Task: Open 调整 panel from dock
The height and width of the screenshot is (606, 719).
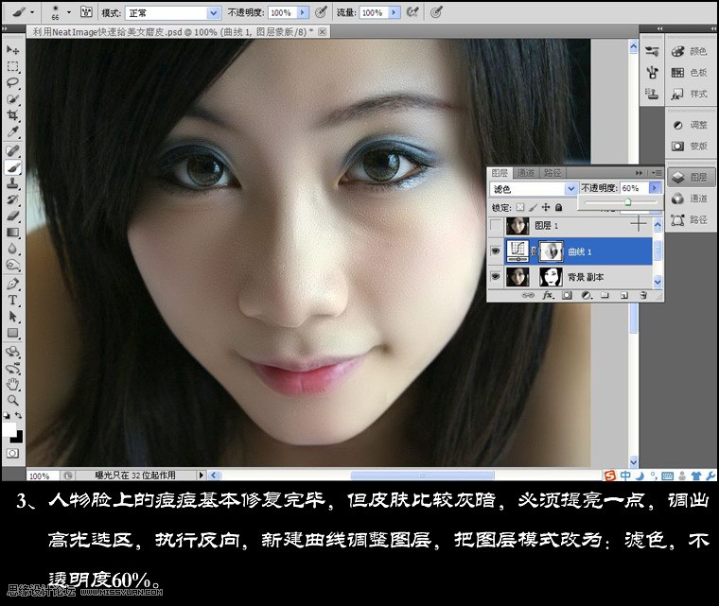Action: pyautogui.click(x=690, y=125)
